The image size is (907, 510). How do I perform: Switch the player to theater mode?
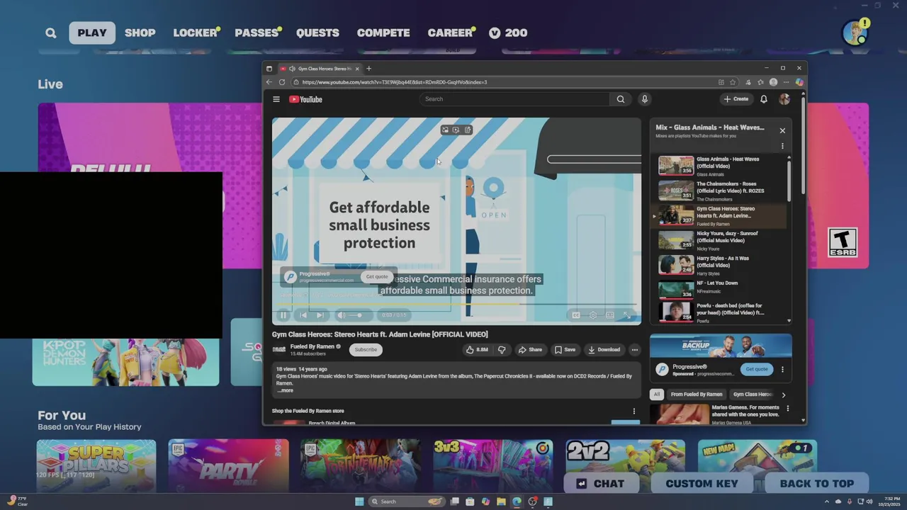point(610,315)
